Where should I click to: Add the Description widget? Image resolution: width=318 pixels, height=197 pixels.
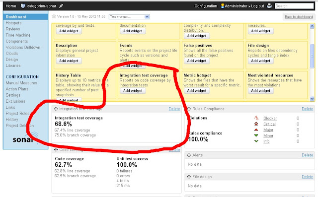69,61
